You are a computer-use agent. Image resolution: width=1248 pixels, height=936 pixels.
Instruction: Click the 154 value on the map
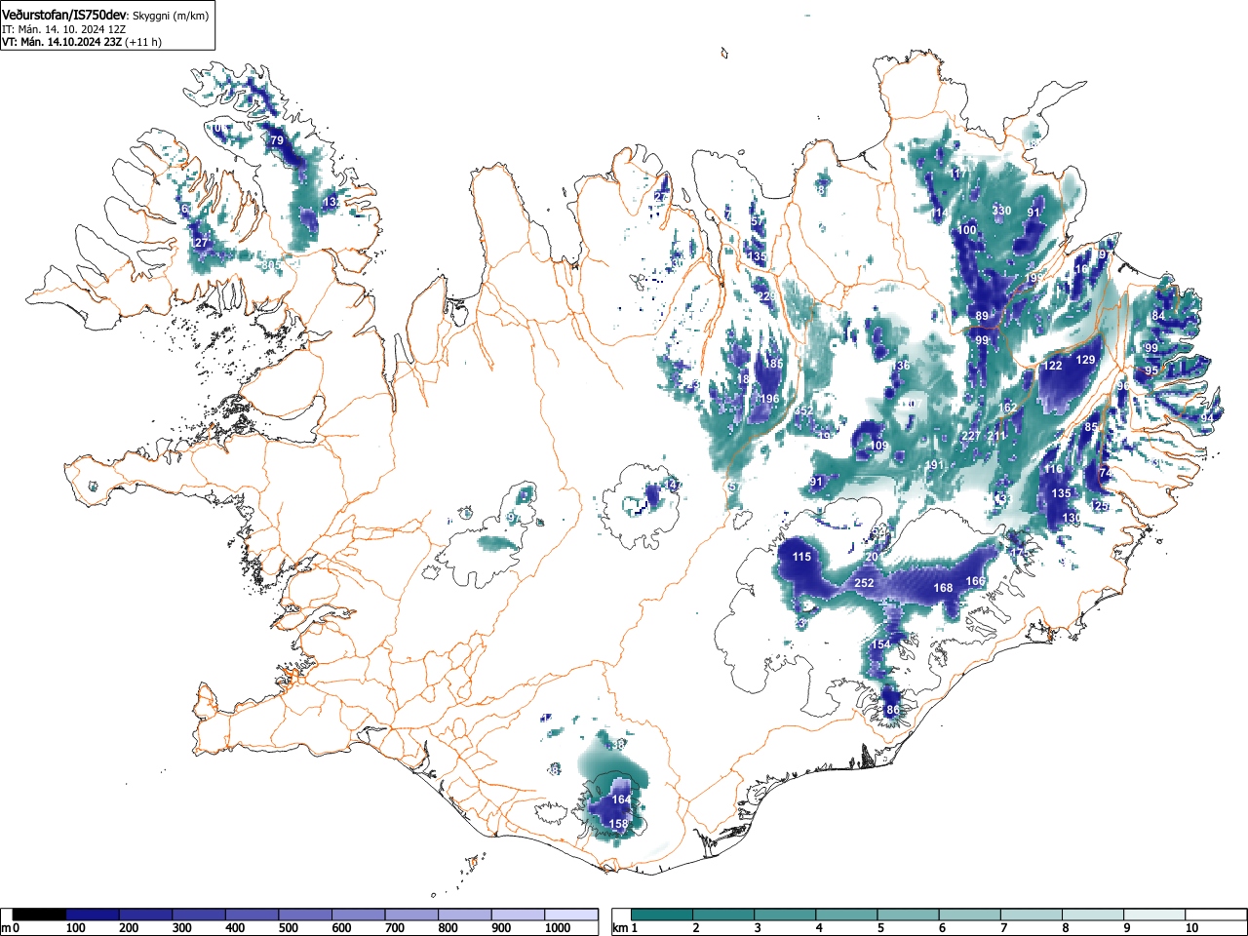coord(880,644)
